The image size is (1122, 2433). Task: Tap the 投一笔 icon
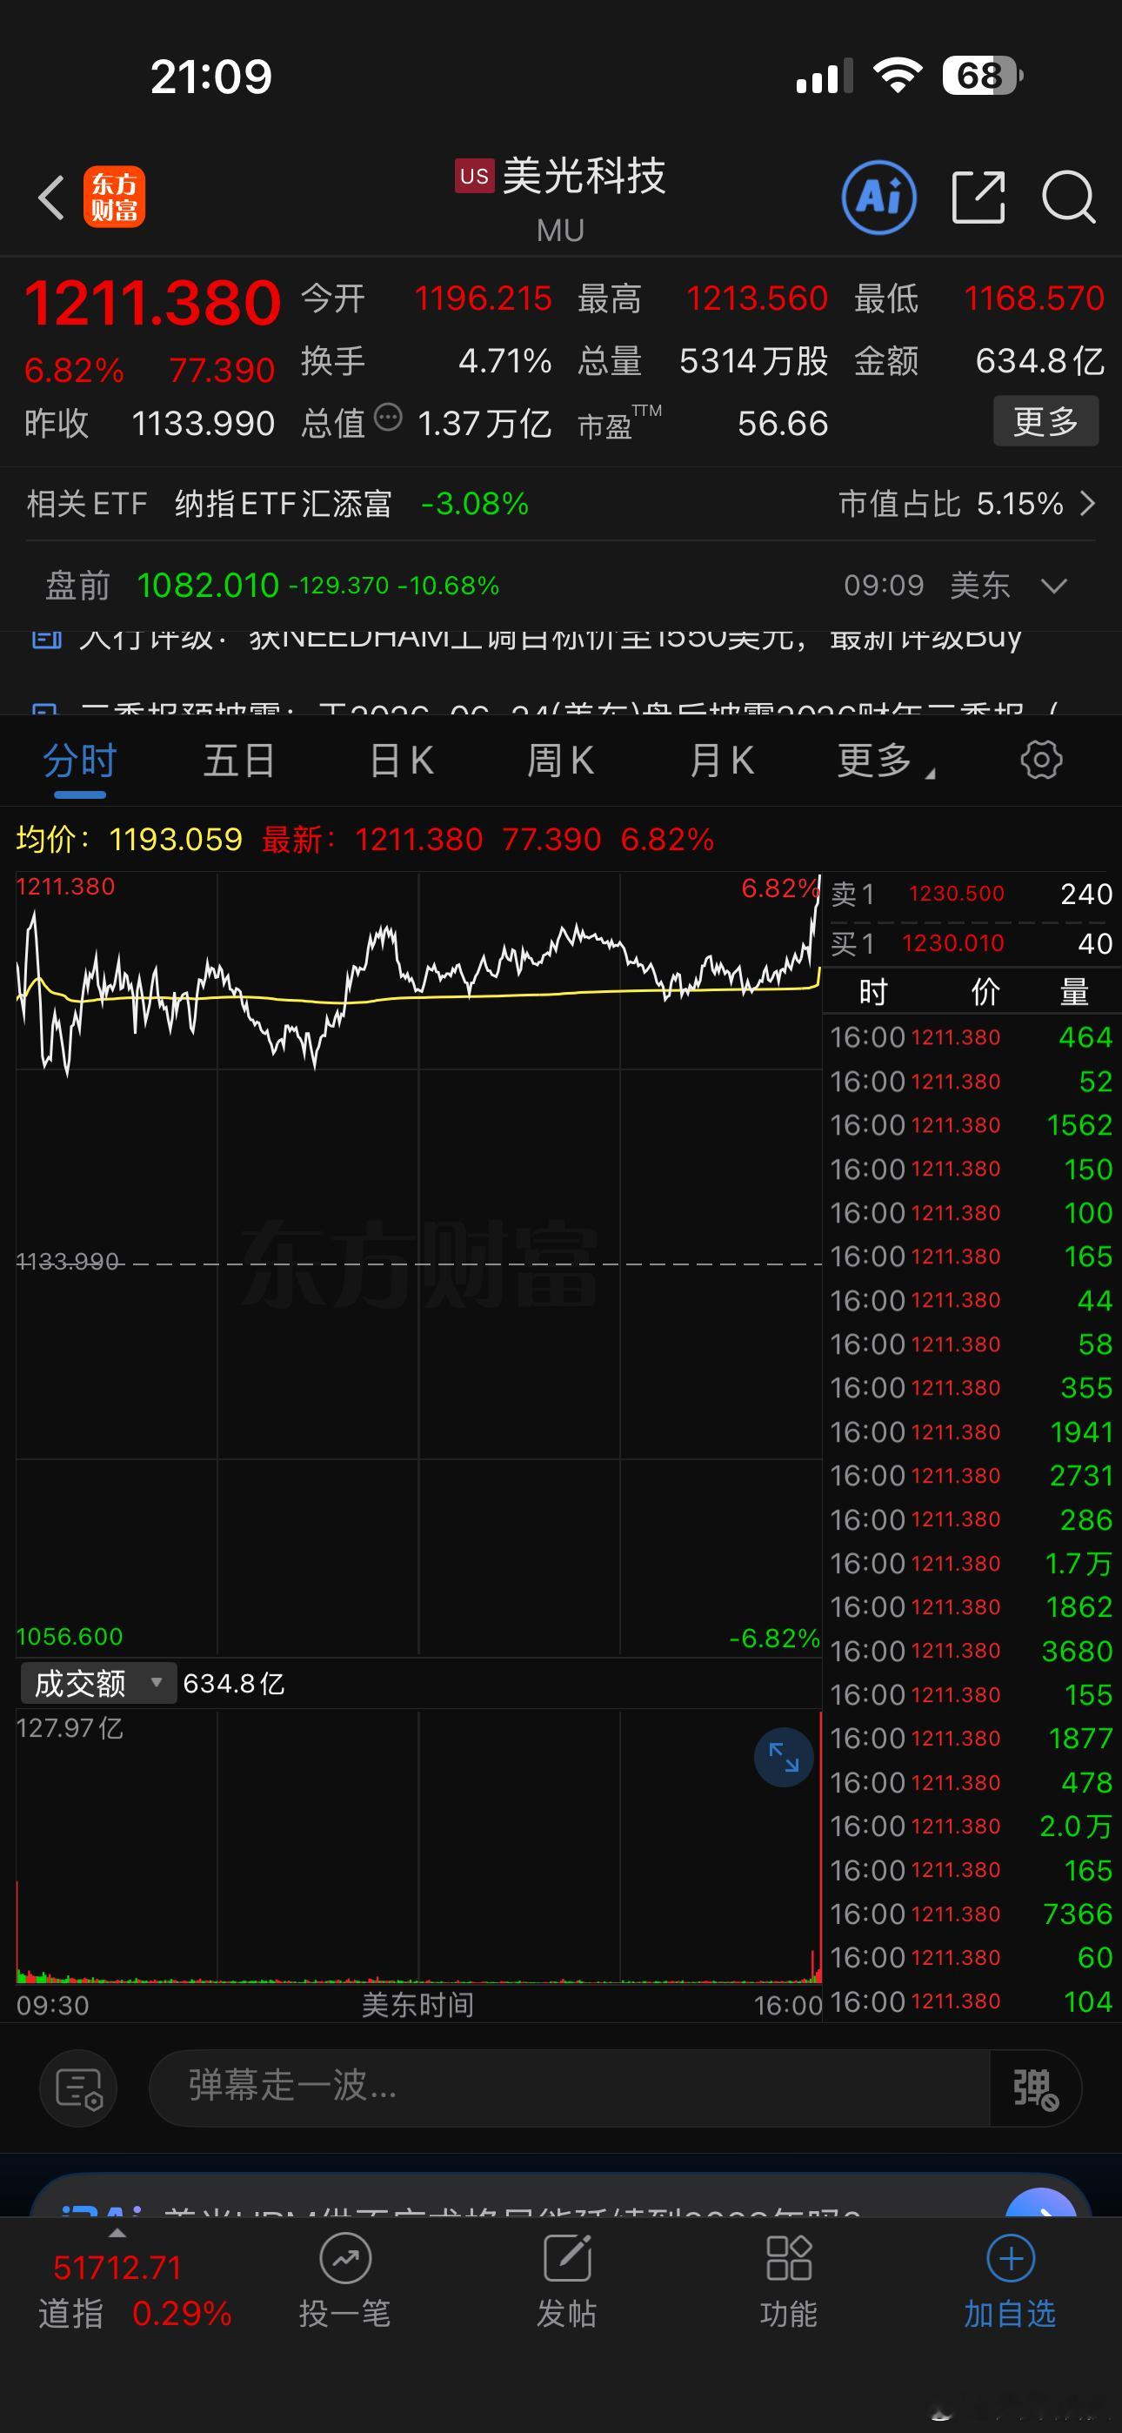pos(344,2280)
